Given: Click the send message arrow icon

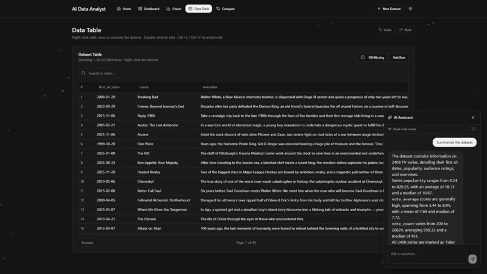Looking at the screenshot, I should 472,259.
